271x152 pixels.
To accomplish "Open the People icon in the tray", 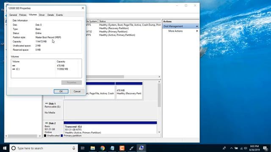I will pyautogui.click(x=224, y=148).
